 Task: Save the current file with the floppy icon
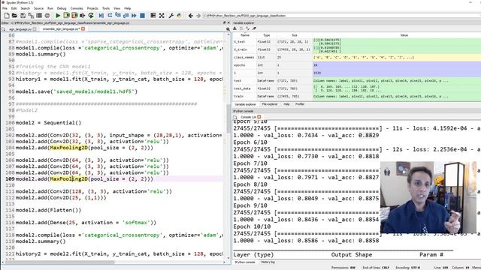(23, 15)
